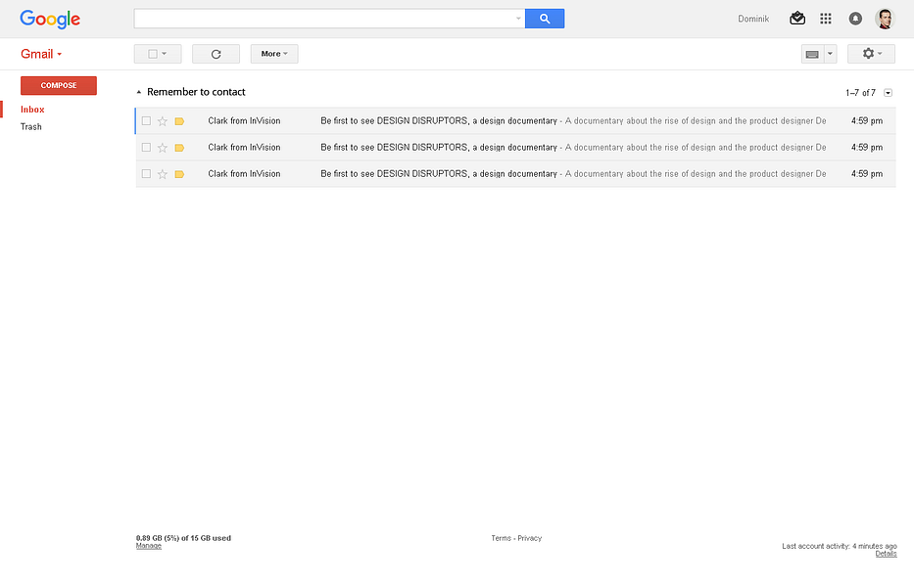Click the blue magnifier search button
The height and width of the screenshot is (587, 914).
tap(545, 19)
